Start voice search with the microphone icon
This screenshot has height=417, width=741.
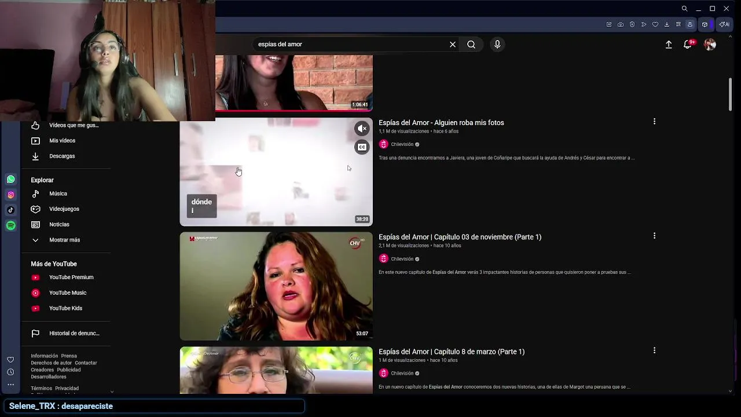point(497,45)
